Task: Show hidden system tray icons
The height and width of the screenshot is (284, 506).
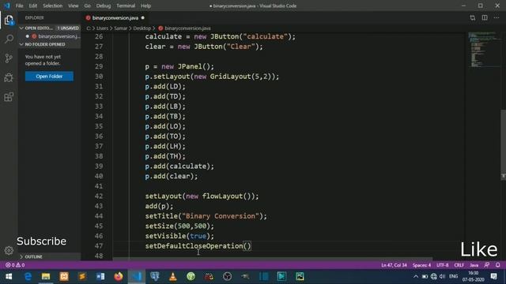Action: (416, 276)
